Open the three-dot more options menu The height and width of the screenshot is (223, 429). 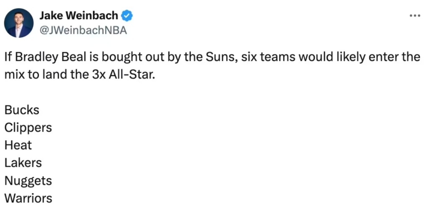[414, 16]
